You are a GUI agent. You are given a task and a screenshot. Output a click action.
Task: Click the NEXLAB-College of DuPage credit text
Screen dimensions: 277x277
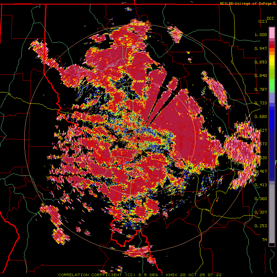pyautogui.click(x=246, y=3)
